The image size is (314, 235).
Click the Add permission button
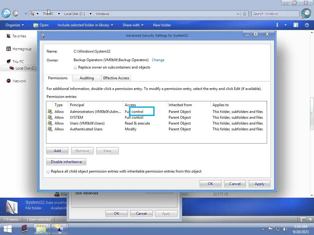57,151
